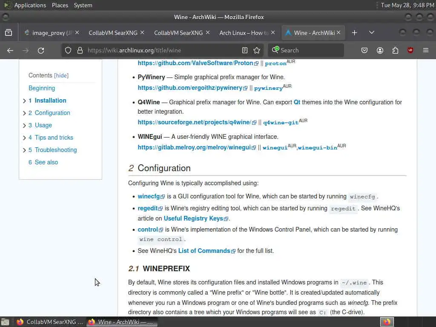Expand the Configuration section in contents
Screen dimensions: 436x327
pyautogui.click(x=24, y=113)
